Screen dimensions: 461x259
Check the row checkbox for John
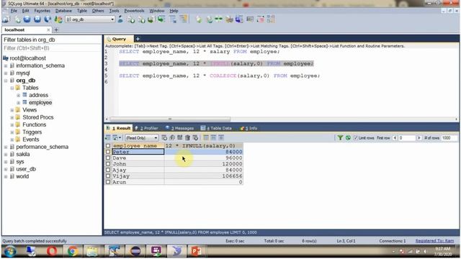(108, 164)
